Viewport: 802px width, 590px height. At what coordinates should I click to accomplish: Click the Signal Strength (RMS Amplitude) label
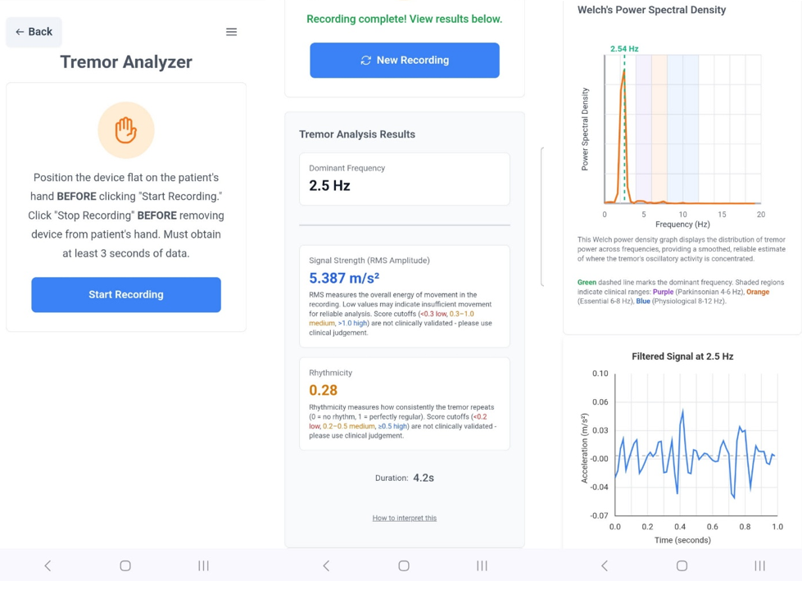point(369,261)
